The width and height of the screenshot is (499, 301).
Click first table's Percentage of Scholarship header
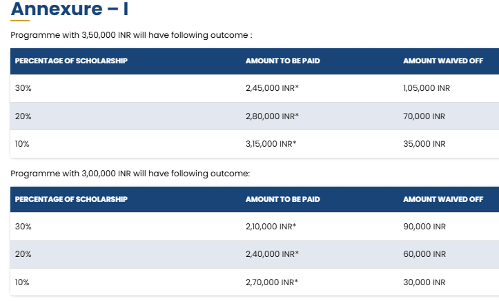click(x=72, y=61)
